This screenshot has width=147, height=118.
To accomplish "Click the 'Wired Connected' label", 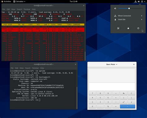I will pos(124,16).
